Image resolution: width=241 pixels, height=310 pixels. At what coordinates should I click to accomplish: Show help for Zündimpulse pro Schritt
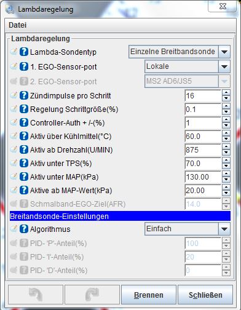[24, 95]
